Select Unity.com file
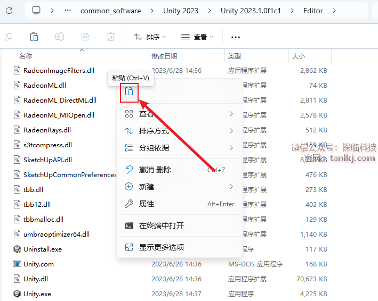378x301 pixels. [x=38, y=264]
